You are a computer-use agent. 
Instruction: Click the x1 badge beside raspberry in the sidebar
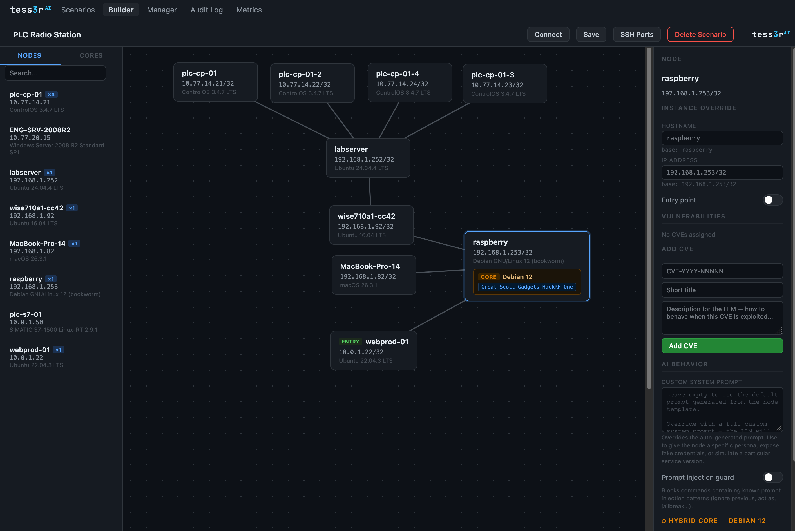(x=51, y=279)
